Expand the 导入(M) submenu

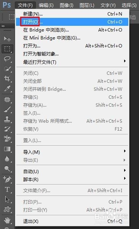tap(72, 152)
